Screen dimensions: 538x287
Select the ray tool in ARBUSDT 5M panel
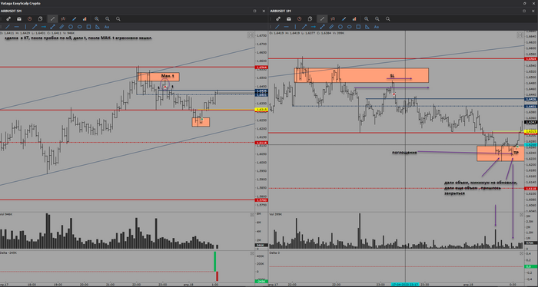35,27
